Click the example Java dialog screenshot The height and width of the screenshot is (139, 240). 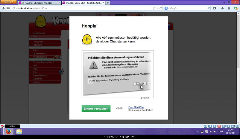tap(118, 74)
